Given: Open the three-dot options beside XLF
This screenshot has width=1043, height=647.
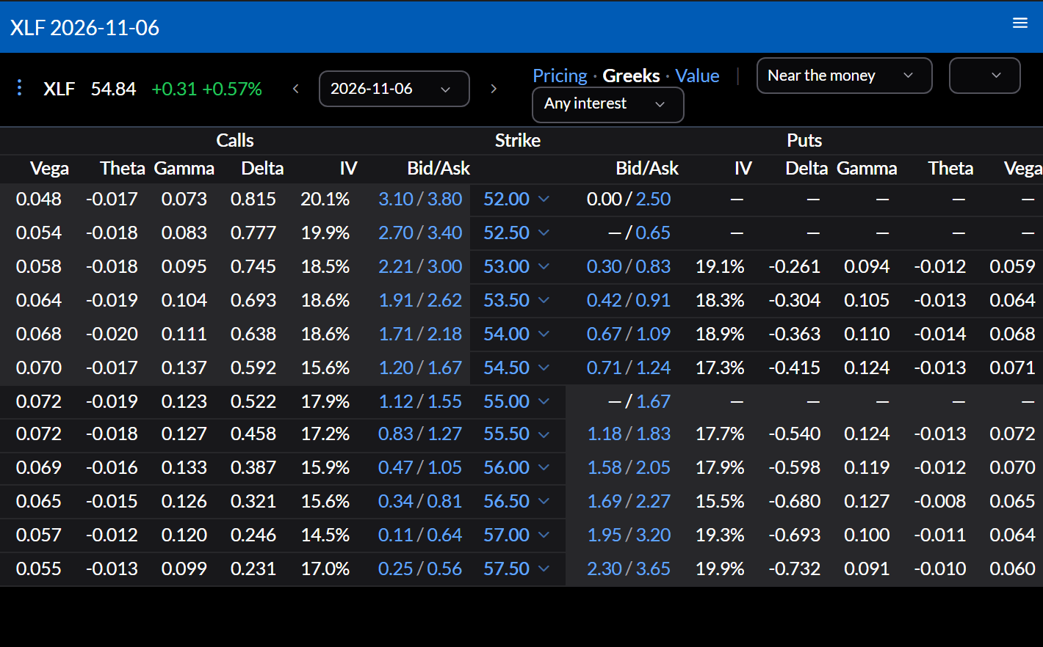Looking at the screenshot, I should (19, 88).
